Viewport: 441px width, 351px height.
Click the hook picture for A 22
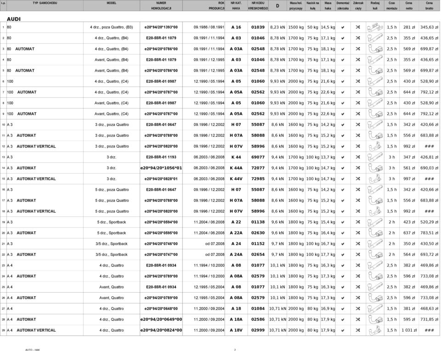tap(375, 222)
